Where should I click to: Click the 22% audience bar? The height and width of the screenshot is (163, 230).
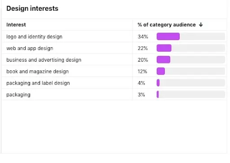[x=164, y=48]
